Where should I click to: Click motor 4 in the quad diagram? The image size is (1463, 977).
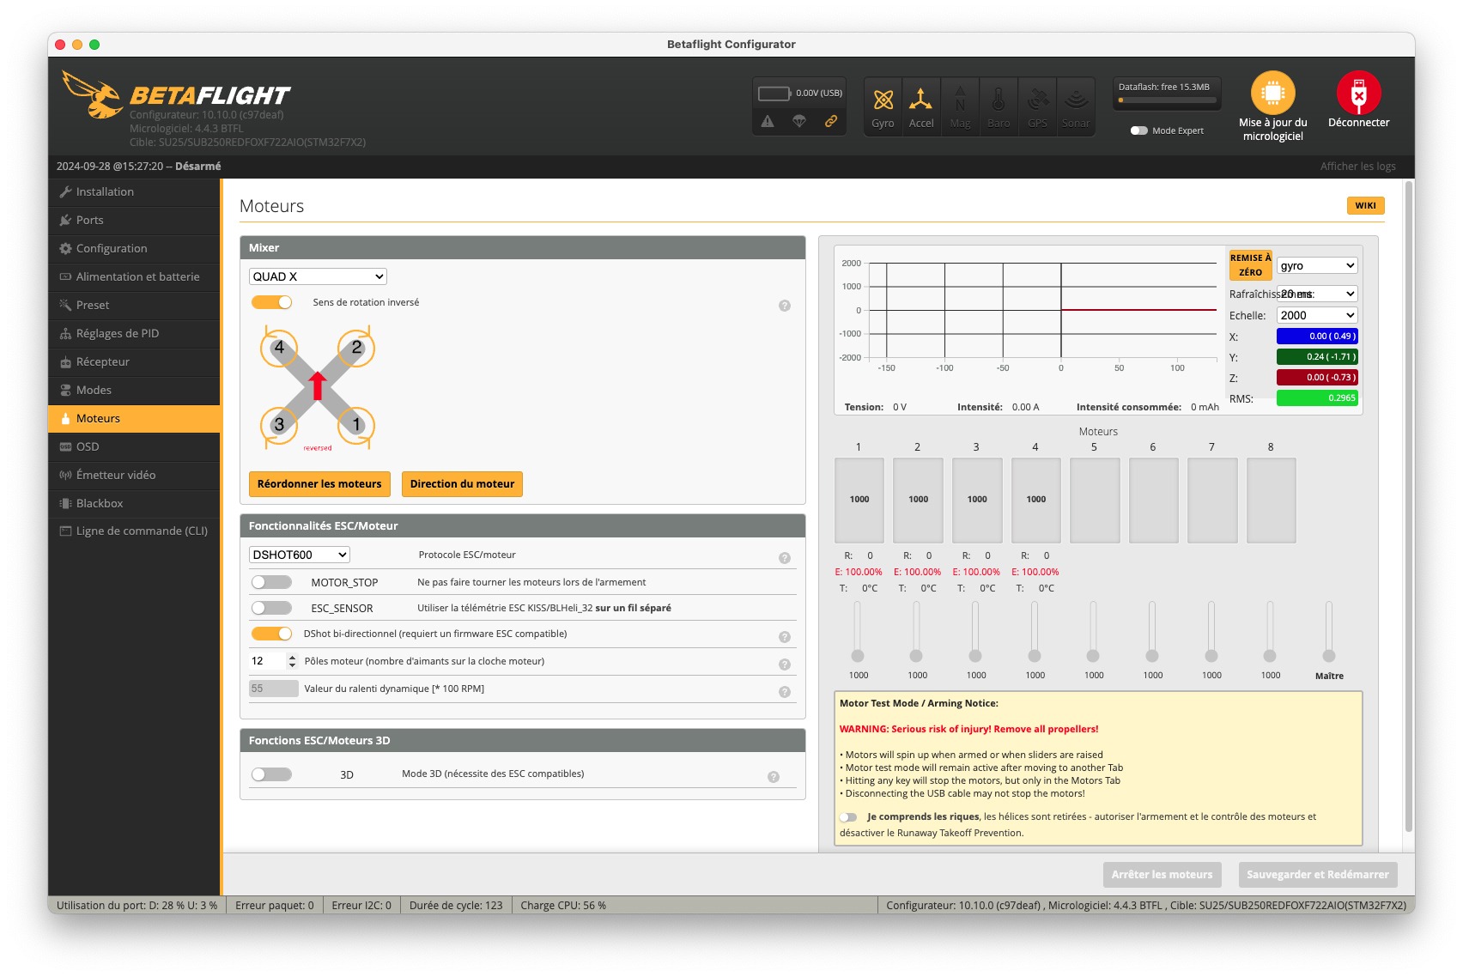(x=279, y=348)
